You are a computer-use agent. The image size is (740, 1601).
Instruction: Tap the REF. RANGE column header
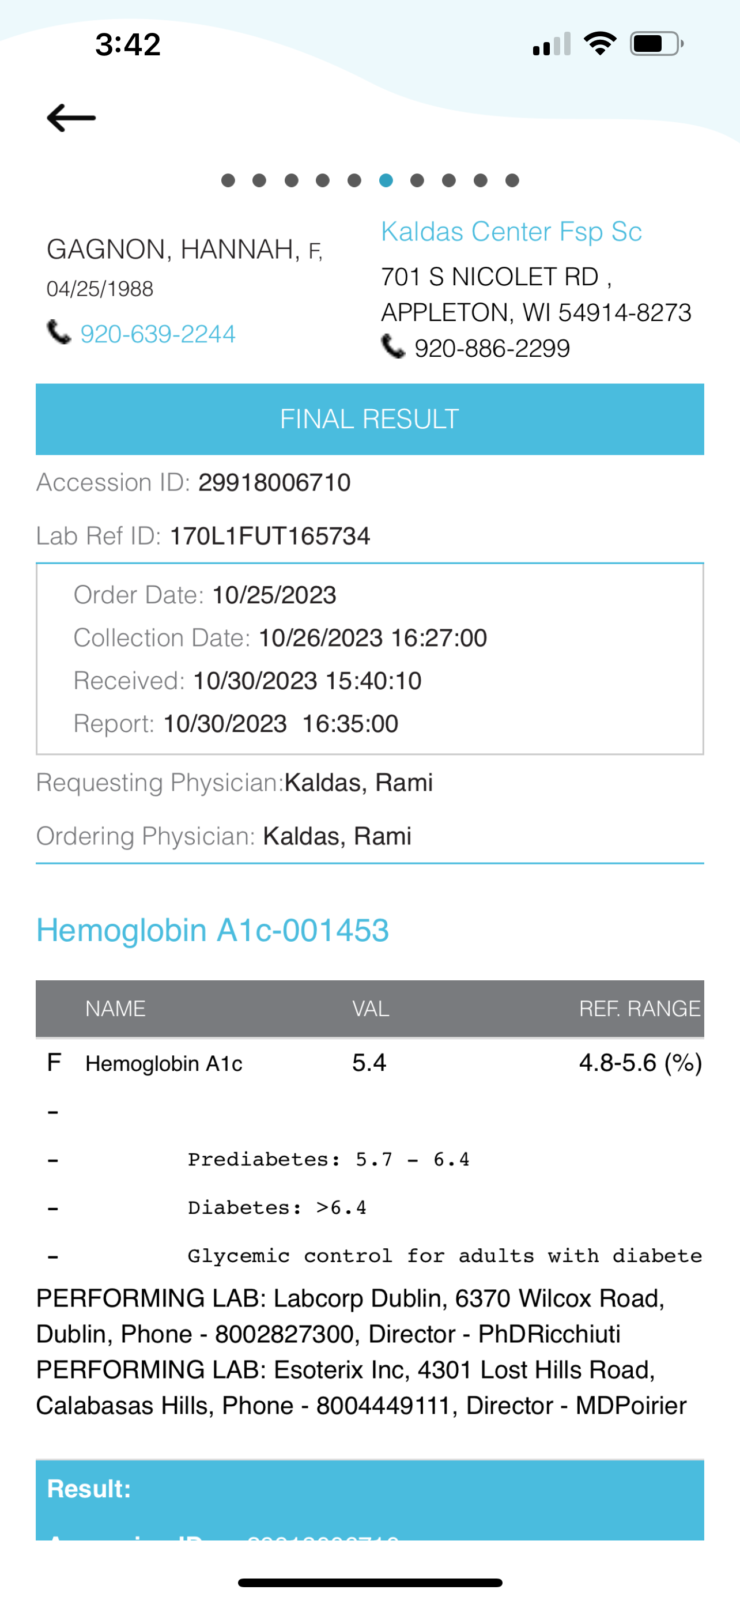click(x=639, y=1008)
